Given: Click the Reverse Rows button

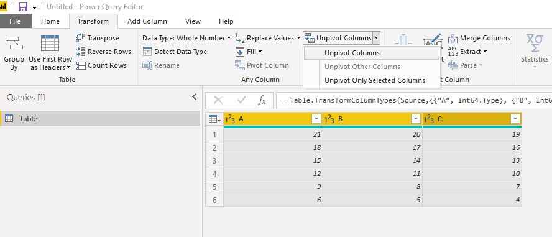Looking at the screenshot, I should [103, 52].
